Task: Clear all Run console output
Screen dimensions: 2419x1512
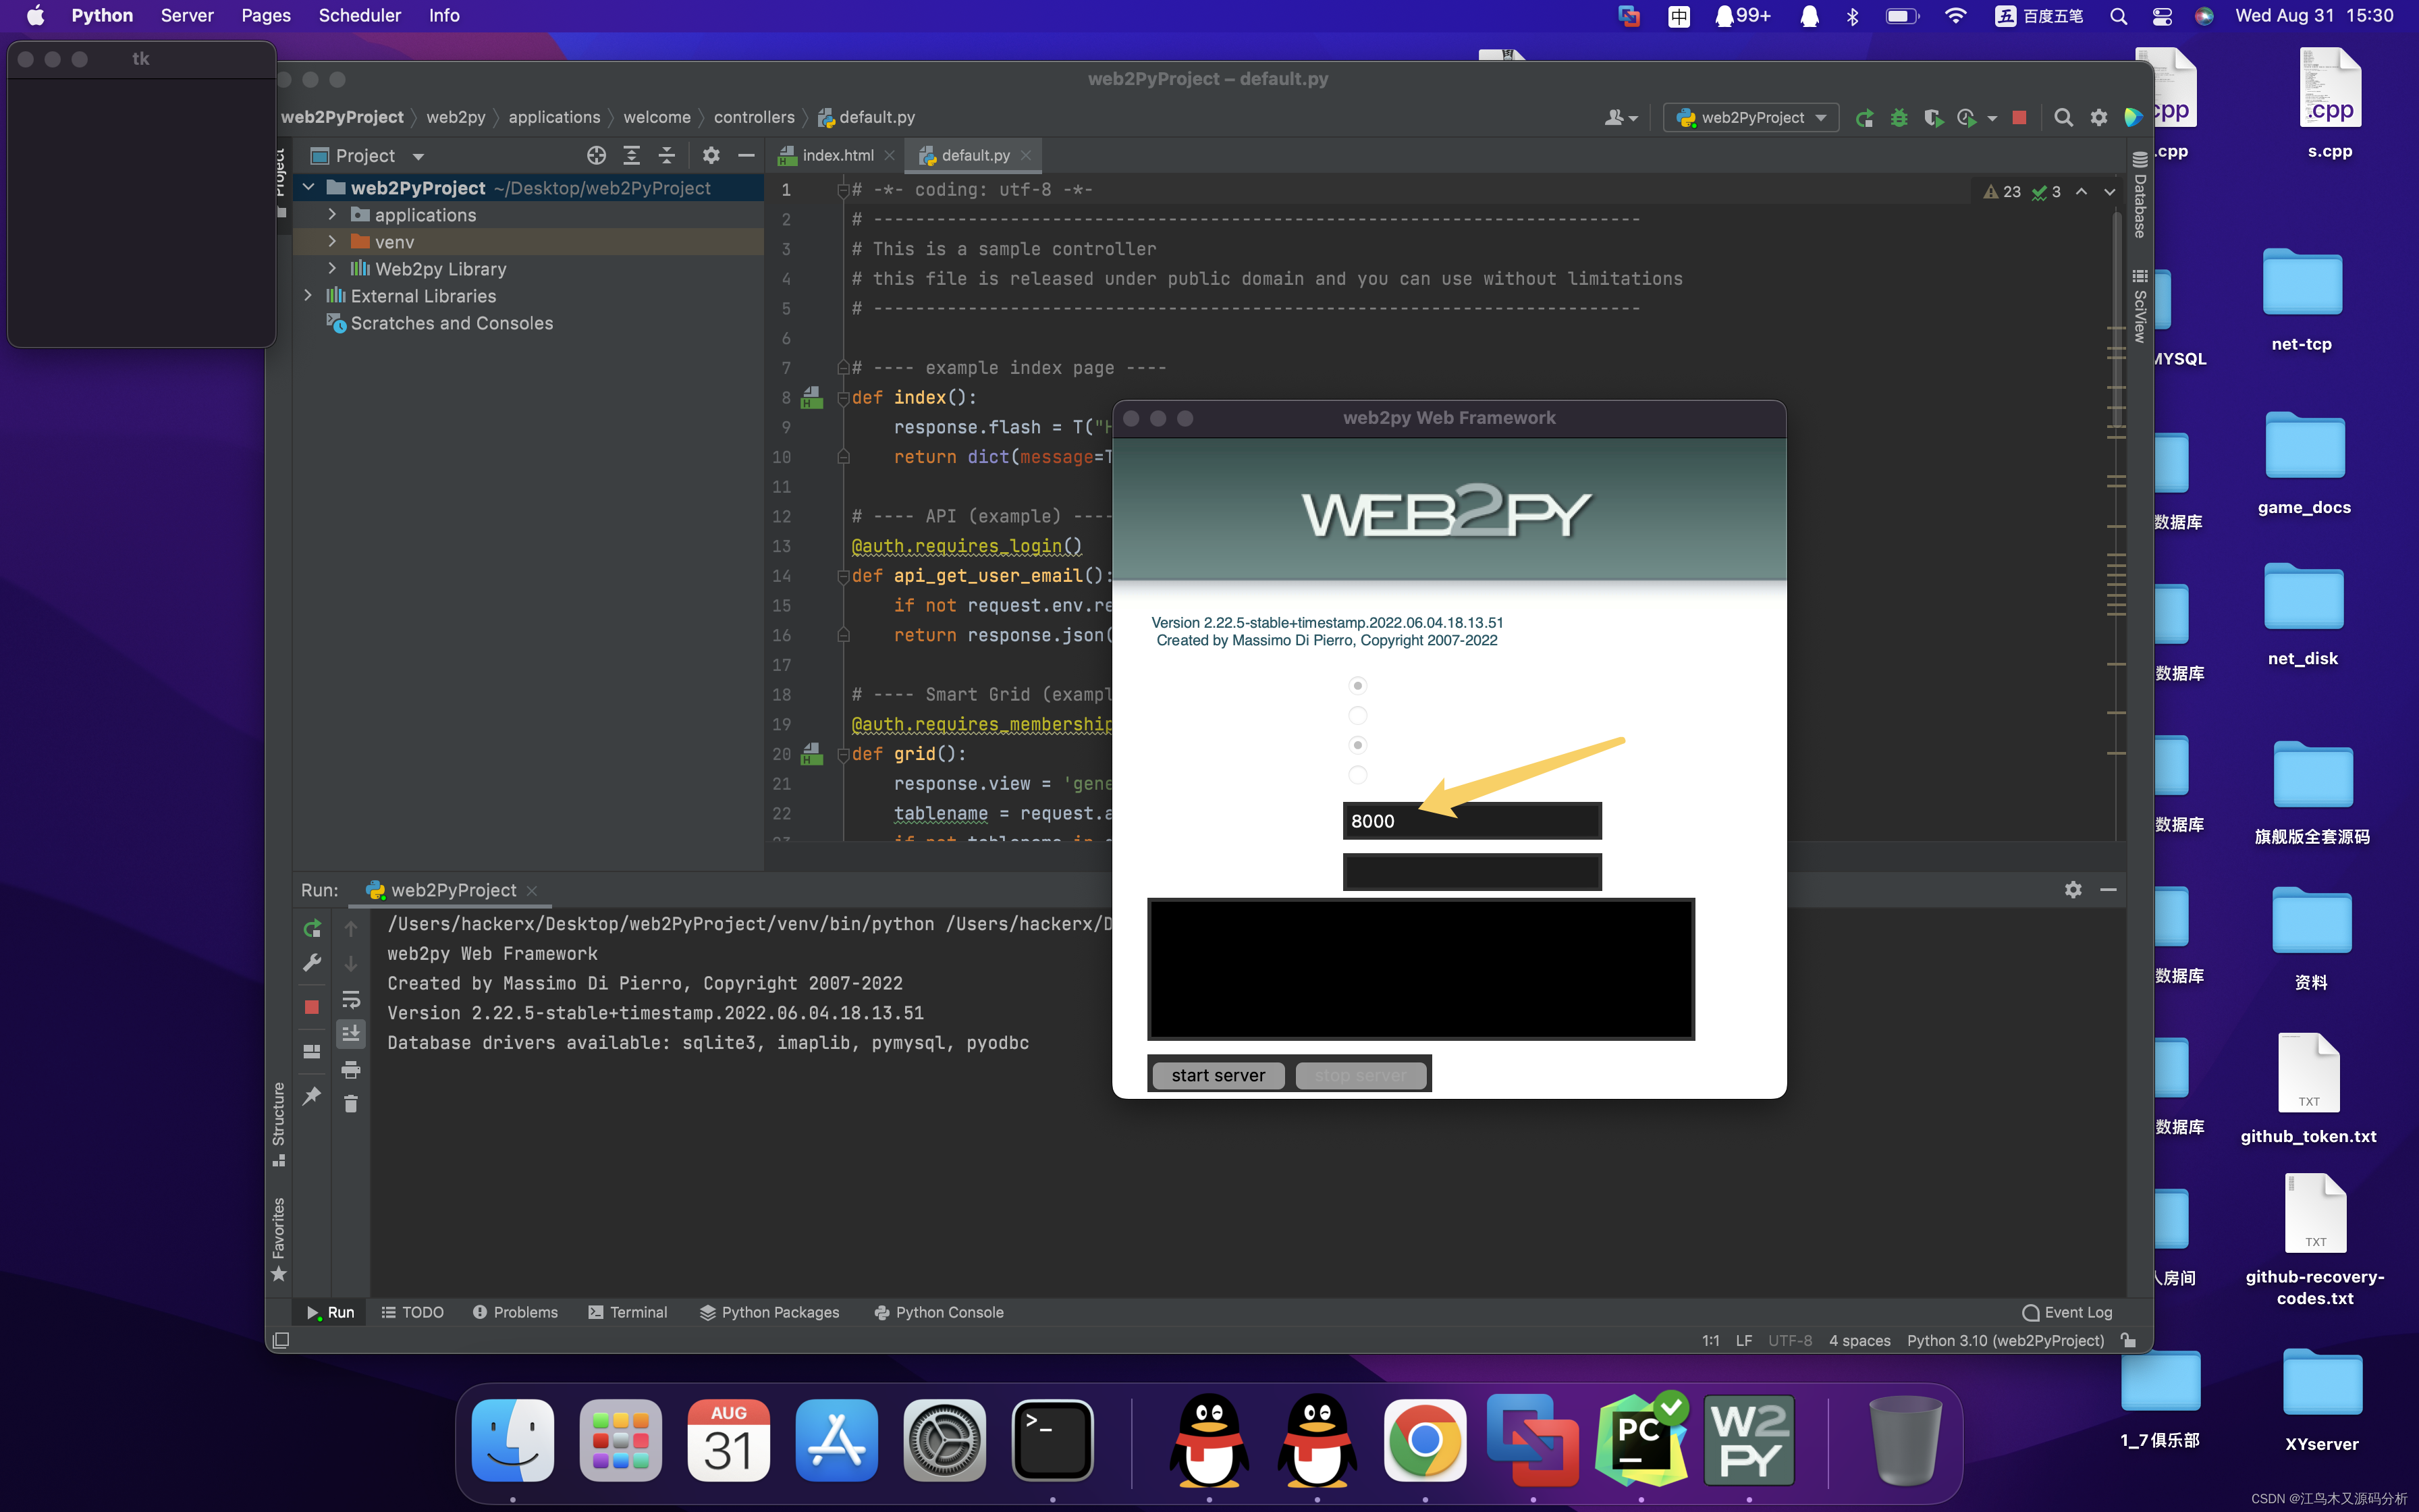Action: pos(351,1103)
